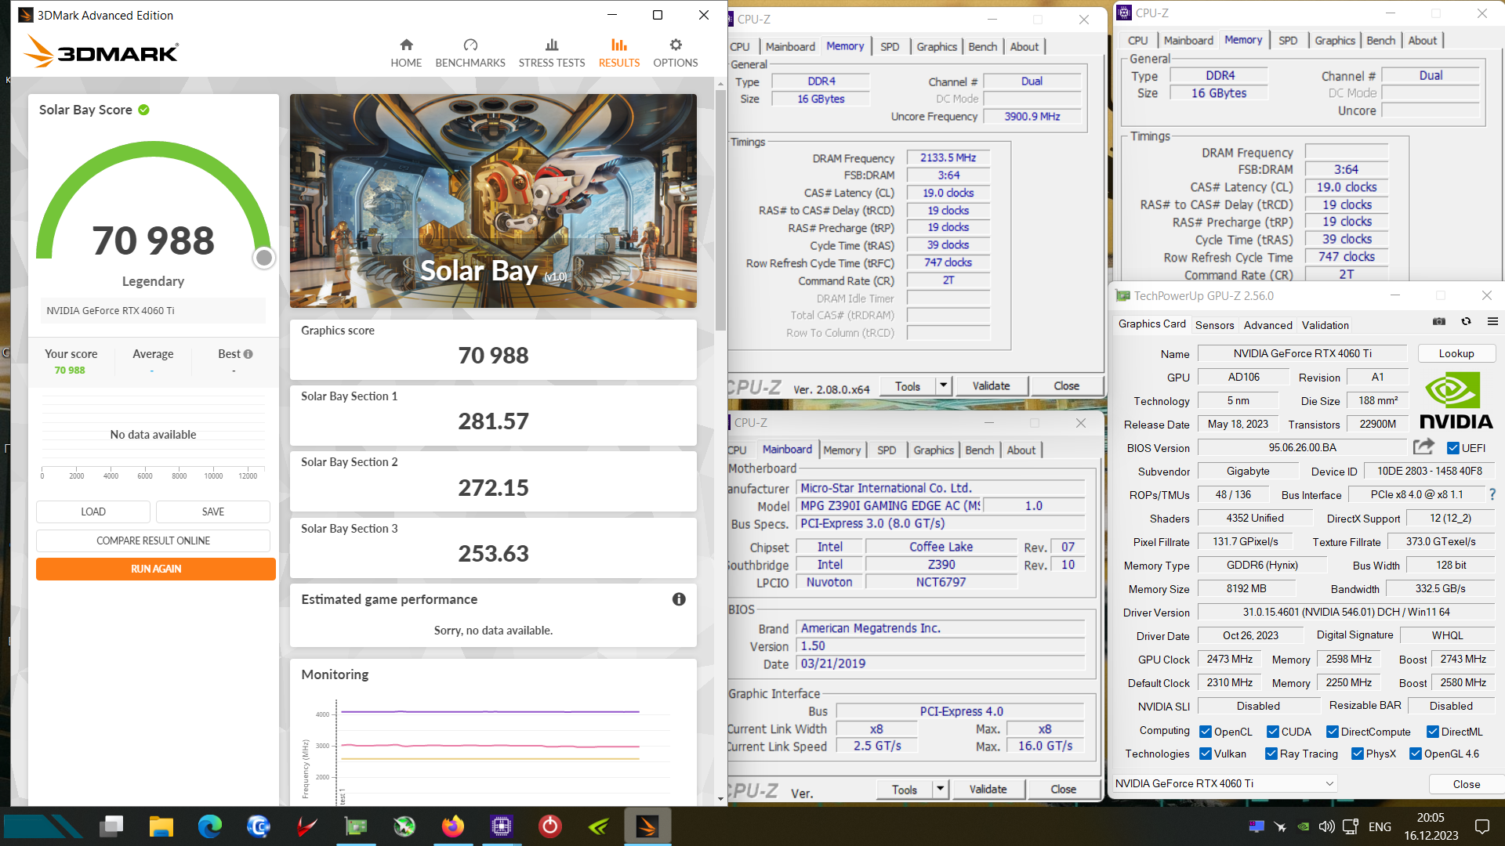The height and width of the screenshot is (846, 1505).
Task: Select the Graphics tab in the CPU-Z Mainboard window
Action: (934, 450)
